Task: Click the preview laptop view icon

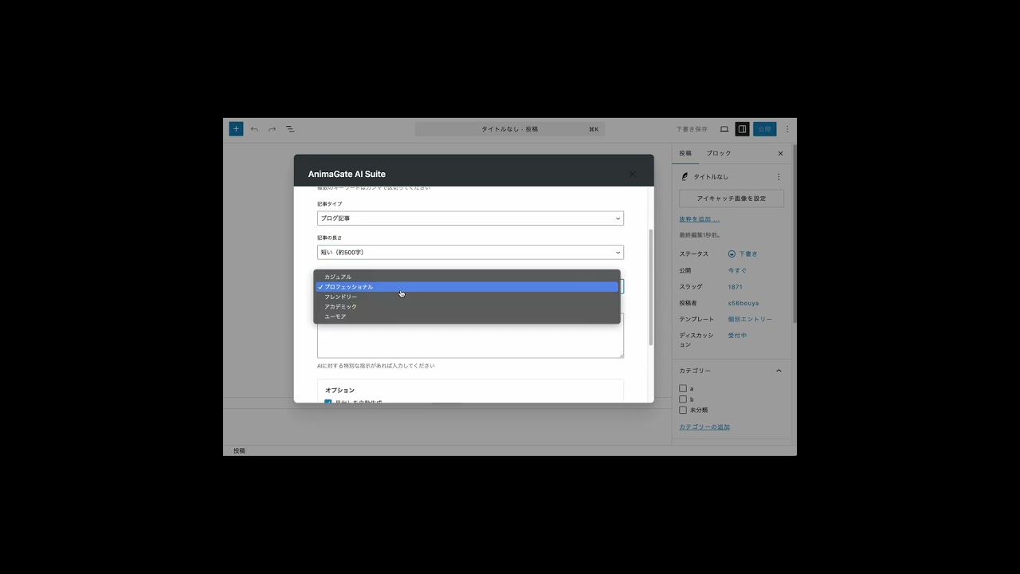Action: point(724,129)
